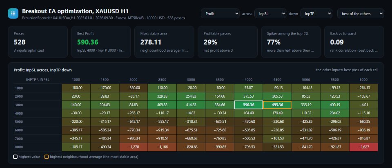Open the InpTP down-axis dropdown
The height and width of the screenshot is (168, 392).
click(x=316, y=14)
